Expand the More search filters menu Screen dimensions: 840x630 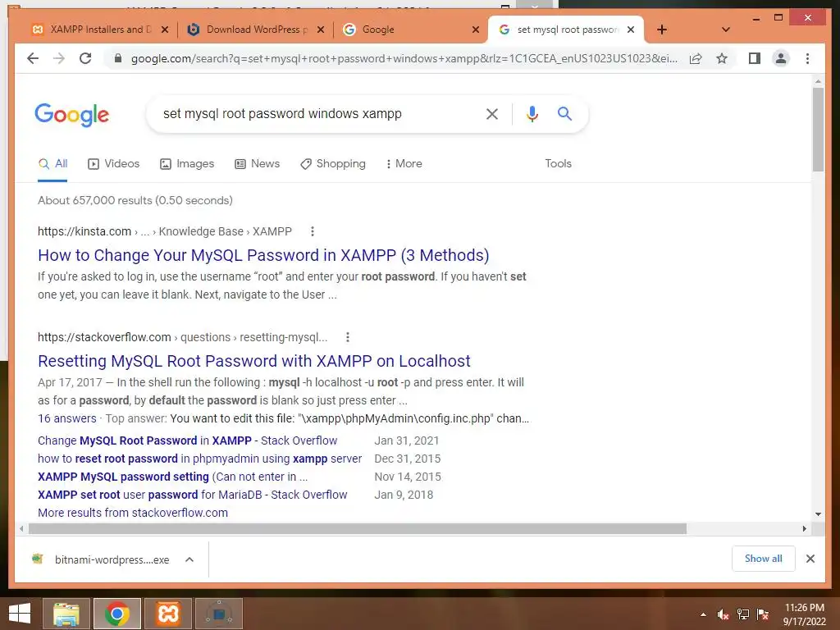404,163
